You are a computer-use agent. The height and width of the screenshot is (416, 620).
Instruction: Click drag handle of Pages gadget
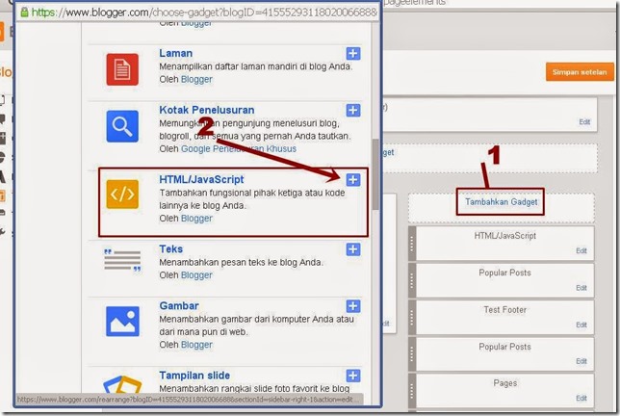click(412, 391)
